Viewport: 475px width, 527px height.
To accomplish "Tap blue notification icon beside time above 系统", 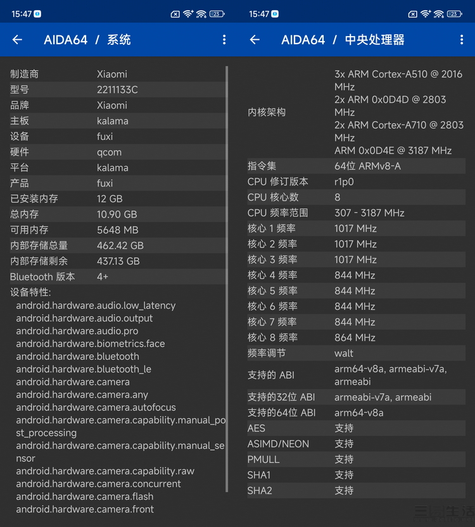I will 38,13.
